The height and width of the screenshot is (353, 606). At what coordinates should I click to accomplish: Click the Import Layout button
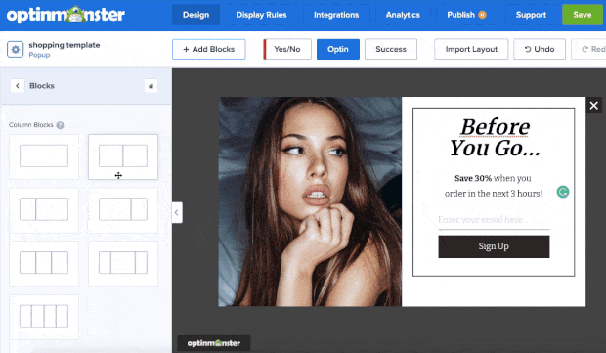click(x=471, y=49)
